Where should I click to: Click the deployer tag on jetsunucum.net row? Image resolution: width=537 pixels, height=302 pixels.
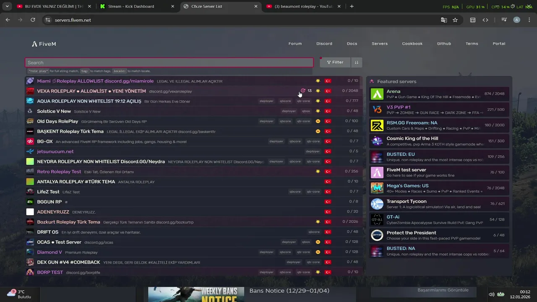(313, 151)
